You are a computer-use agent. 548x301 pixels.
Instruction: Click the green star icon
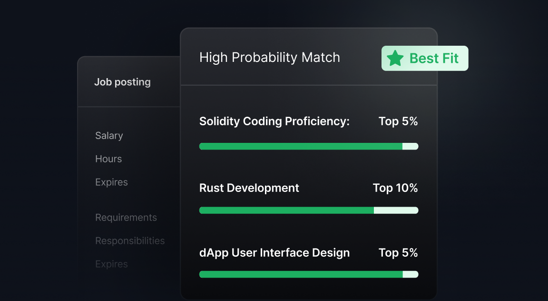click(x=395, y=59)
